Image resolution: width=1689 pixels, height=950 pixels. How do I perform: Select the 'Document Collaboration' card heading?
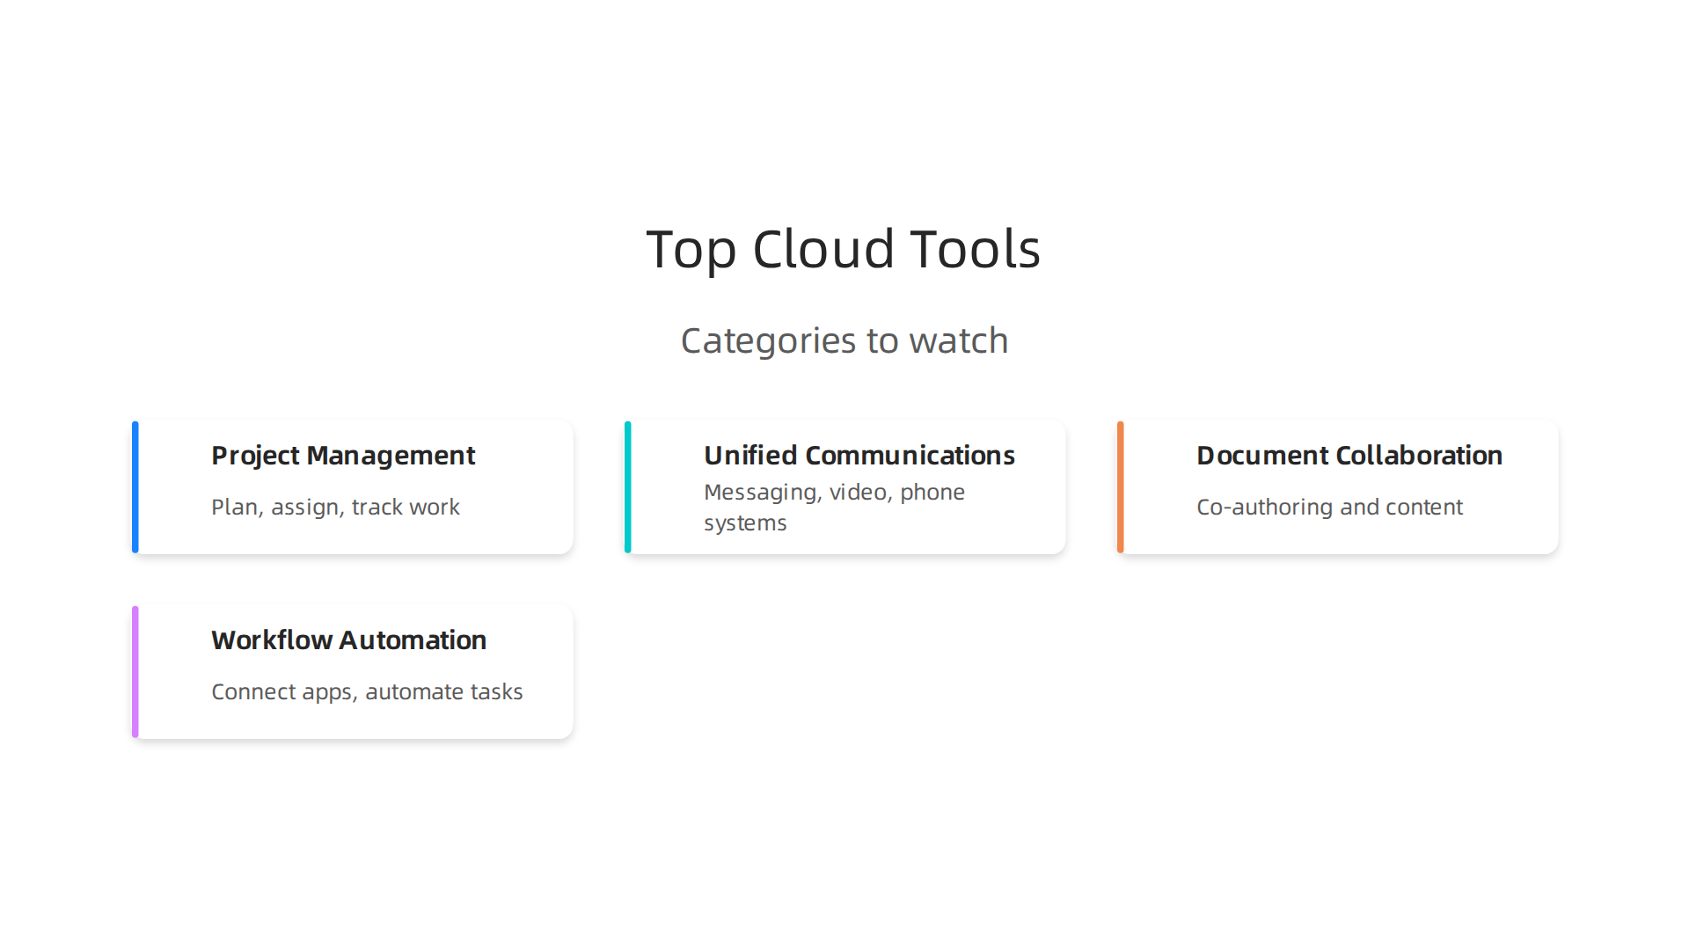coord(1349,456)
